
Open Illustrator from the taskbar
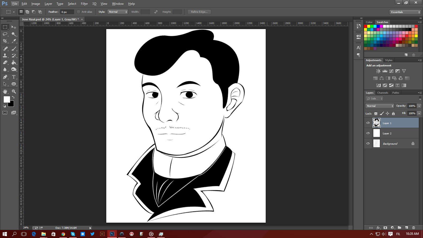click(x=102, y=234)
